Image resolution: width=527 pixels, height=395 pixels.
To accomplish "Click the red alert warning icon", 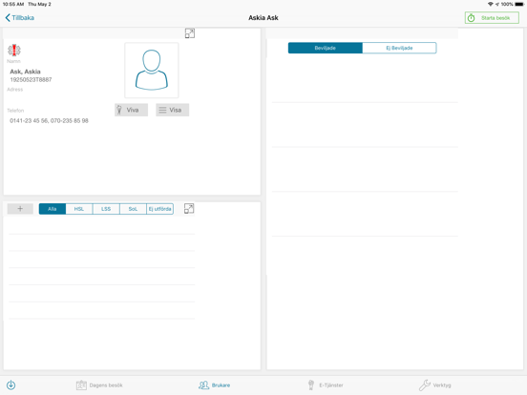I will (x=14, y=50).
